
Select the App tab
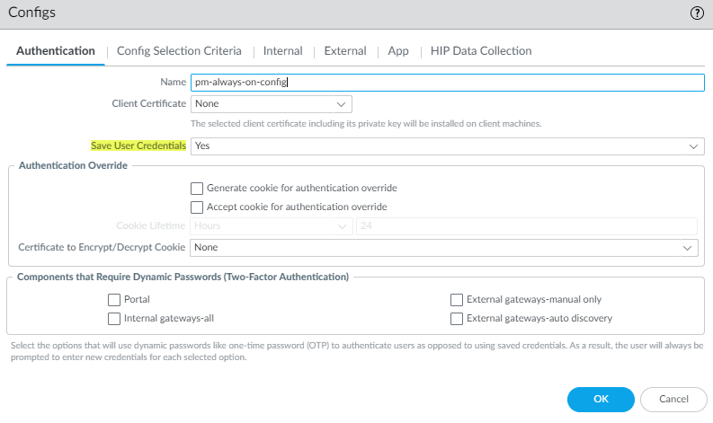click(398, 51)
